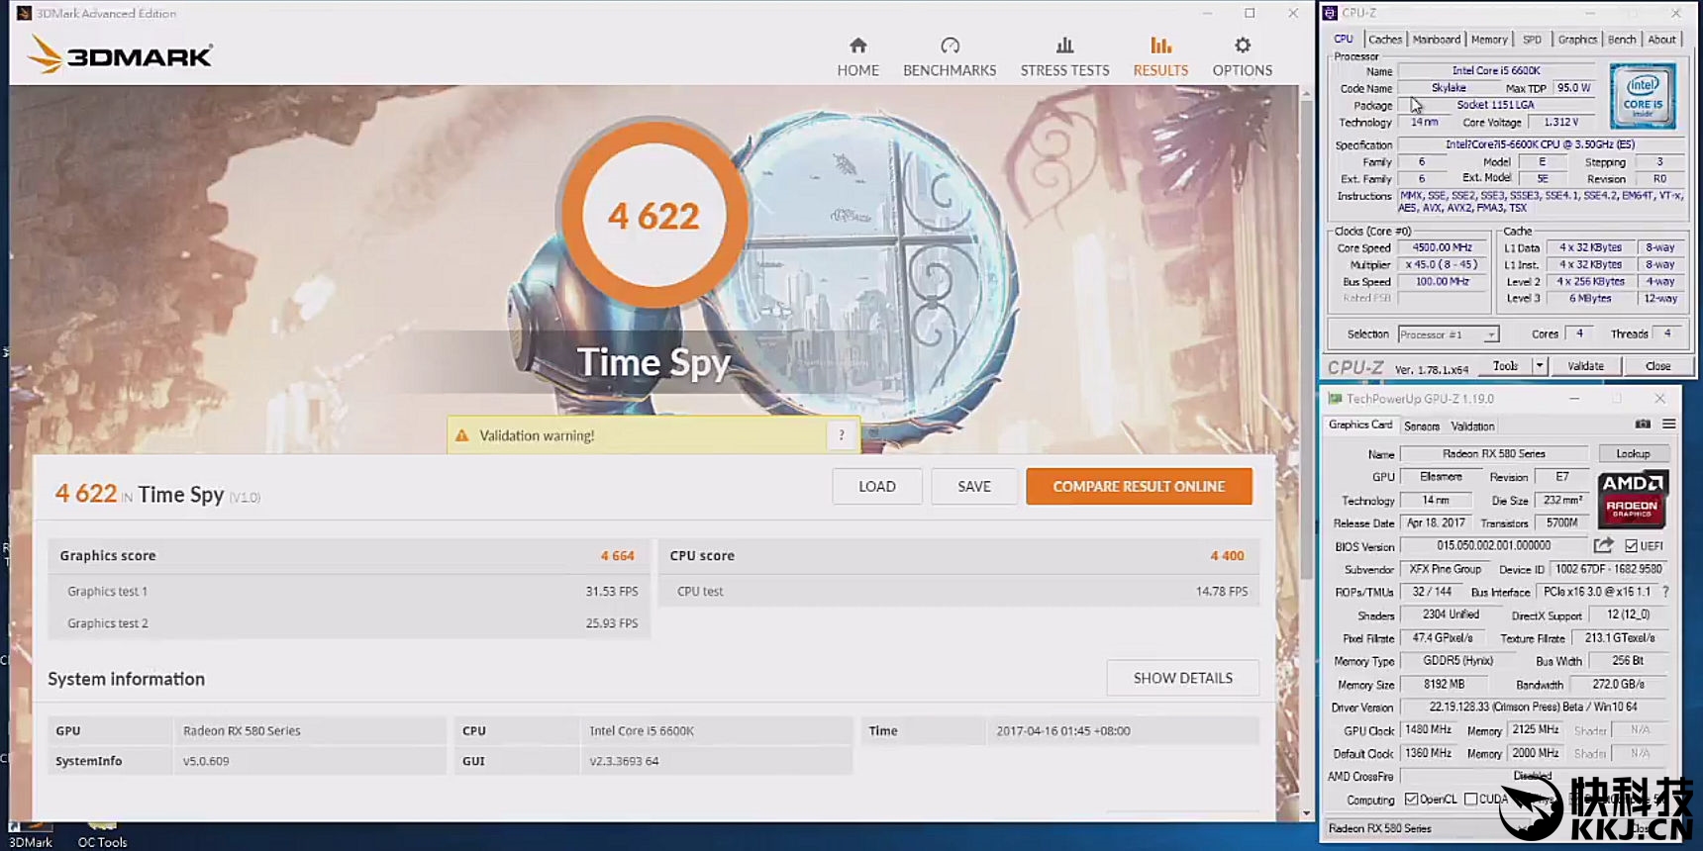This screenshot has width=1703, height=851.
Task: Toggle the CUDA computing checkbox
Action: [x=1470, y=800]
